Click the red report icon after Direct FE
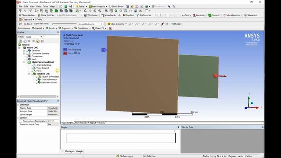 [111, 28]
